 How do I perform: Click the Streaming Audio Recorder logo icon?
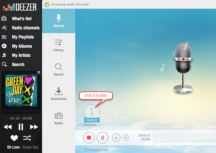[47, 4]
